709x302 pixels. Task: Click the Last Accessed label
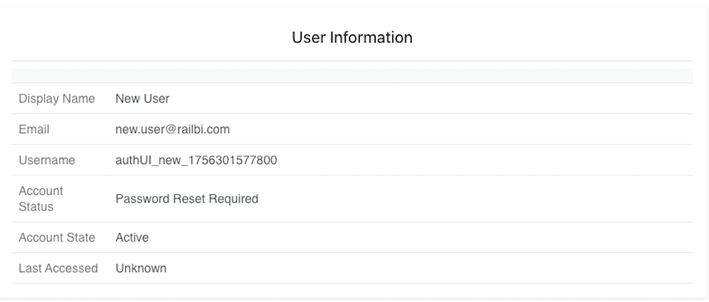(58, 268)
